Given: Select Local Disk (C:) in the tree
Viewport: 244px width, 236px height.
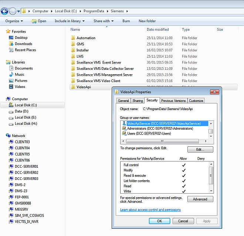Looking at the screenshot, I should [x=26, y=105].
